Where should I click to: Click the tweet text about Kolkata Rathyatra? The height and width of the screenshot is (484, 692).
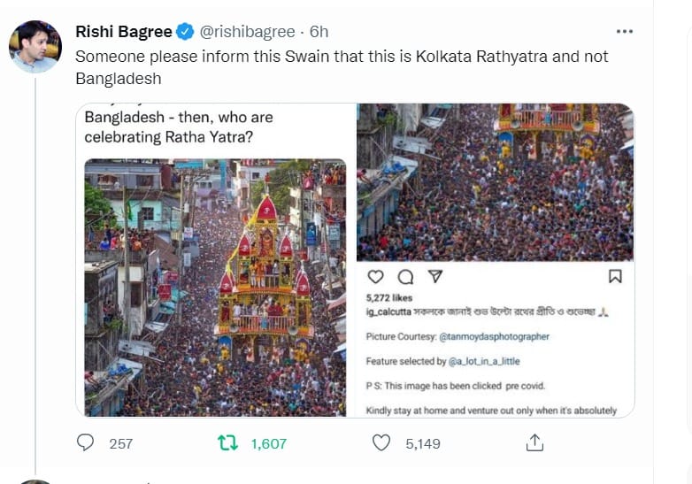point(341,65)
